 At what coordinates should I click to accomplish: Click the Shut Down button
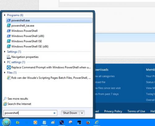point(70,113)
